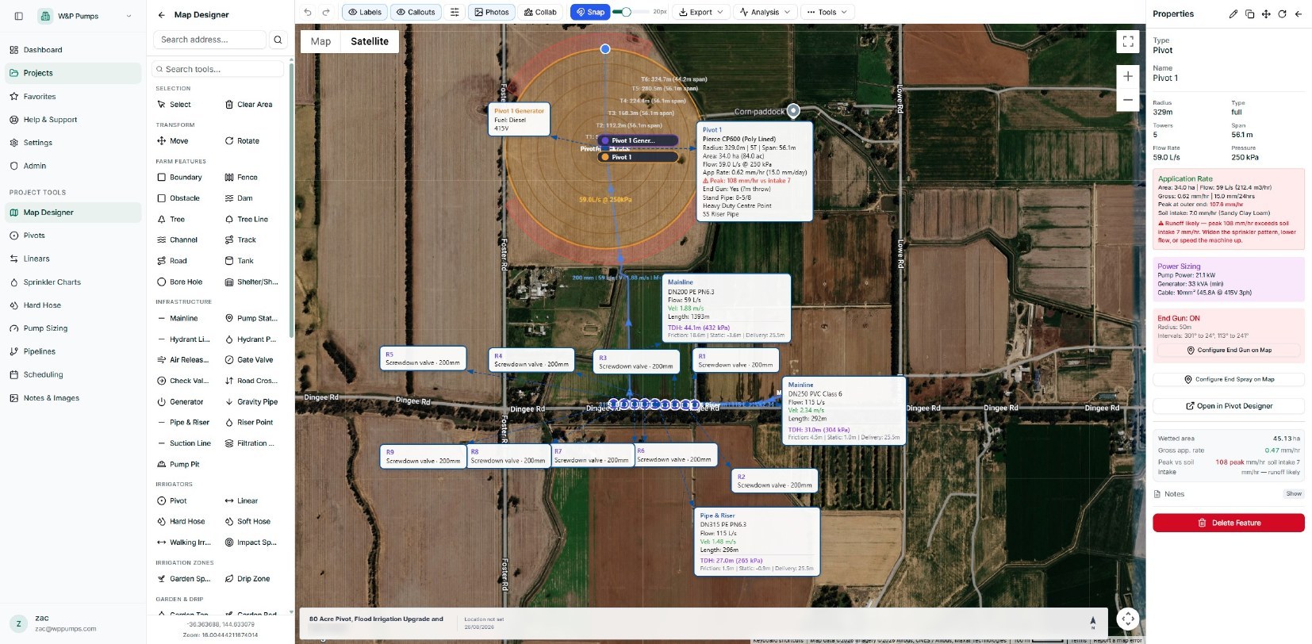The image size is (1312, 644).
Task: Show the Notes section
Action: pos(1293,493)
